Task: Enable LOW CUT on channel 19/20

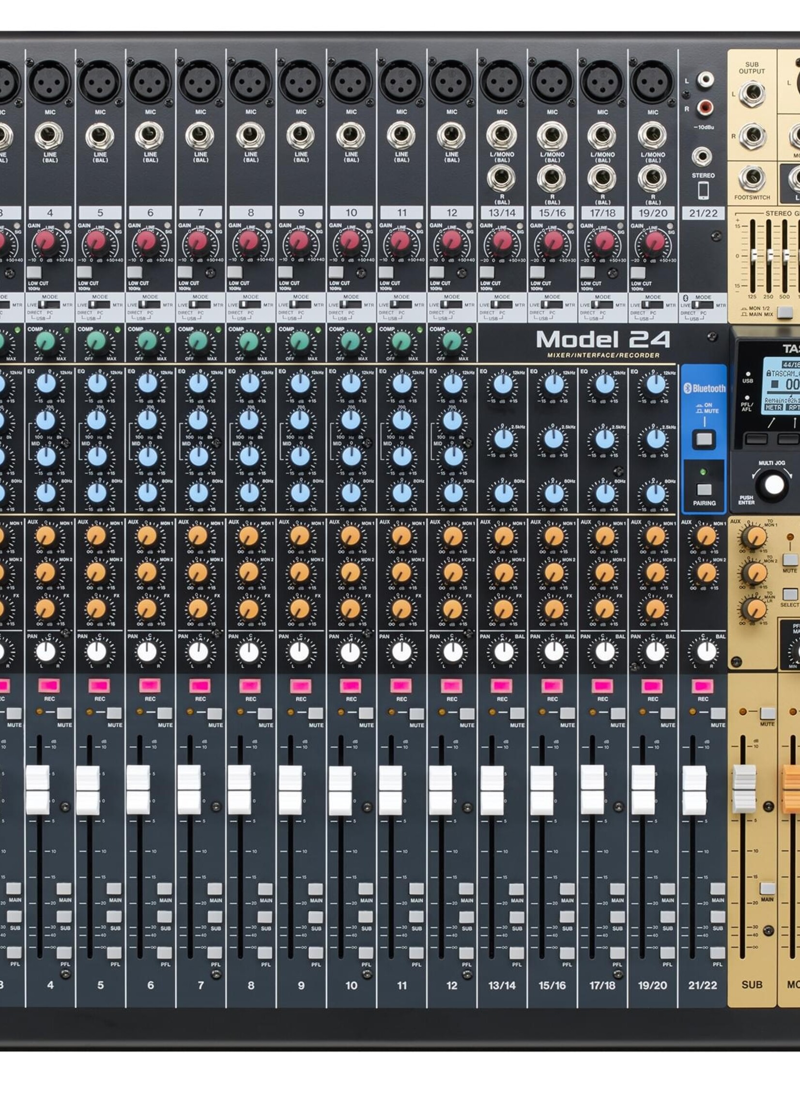Action: point(638,272)
